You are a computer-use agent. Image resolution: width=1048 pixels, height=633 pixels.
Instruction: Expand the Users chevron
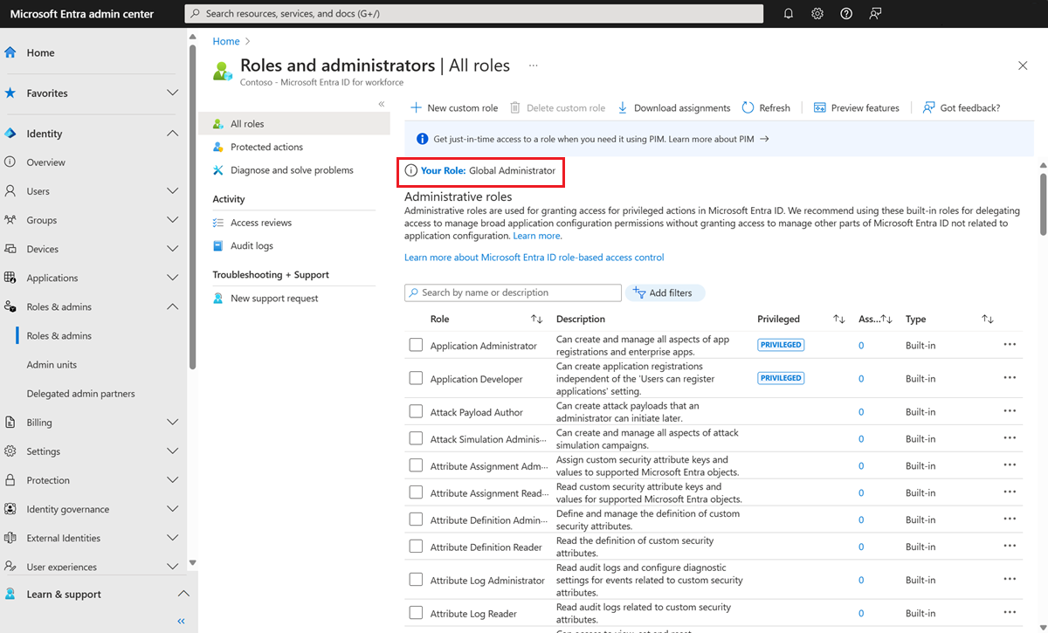(x=173, y=191)
